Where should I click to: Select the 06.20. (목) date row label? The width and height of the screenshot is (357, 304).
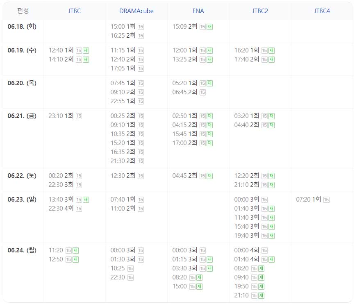[x=22, y=83]
